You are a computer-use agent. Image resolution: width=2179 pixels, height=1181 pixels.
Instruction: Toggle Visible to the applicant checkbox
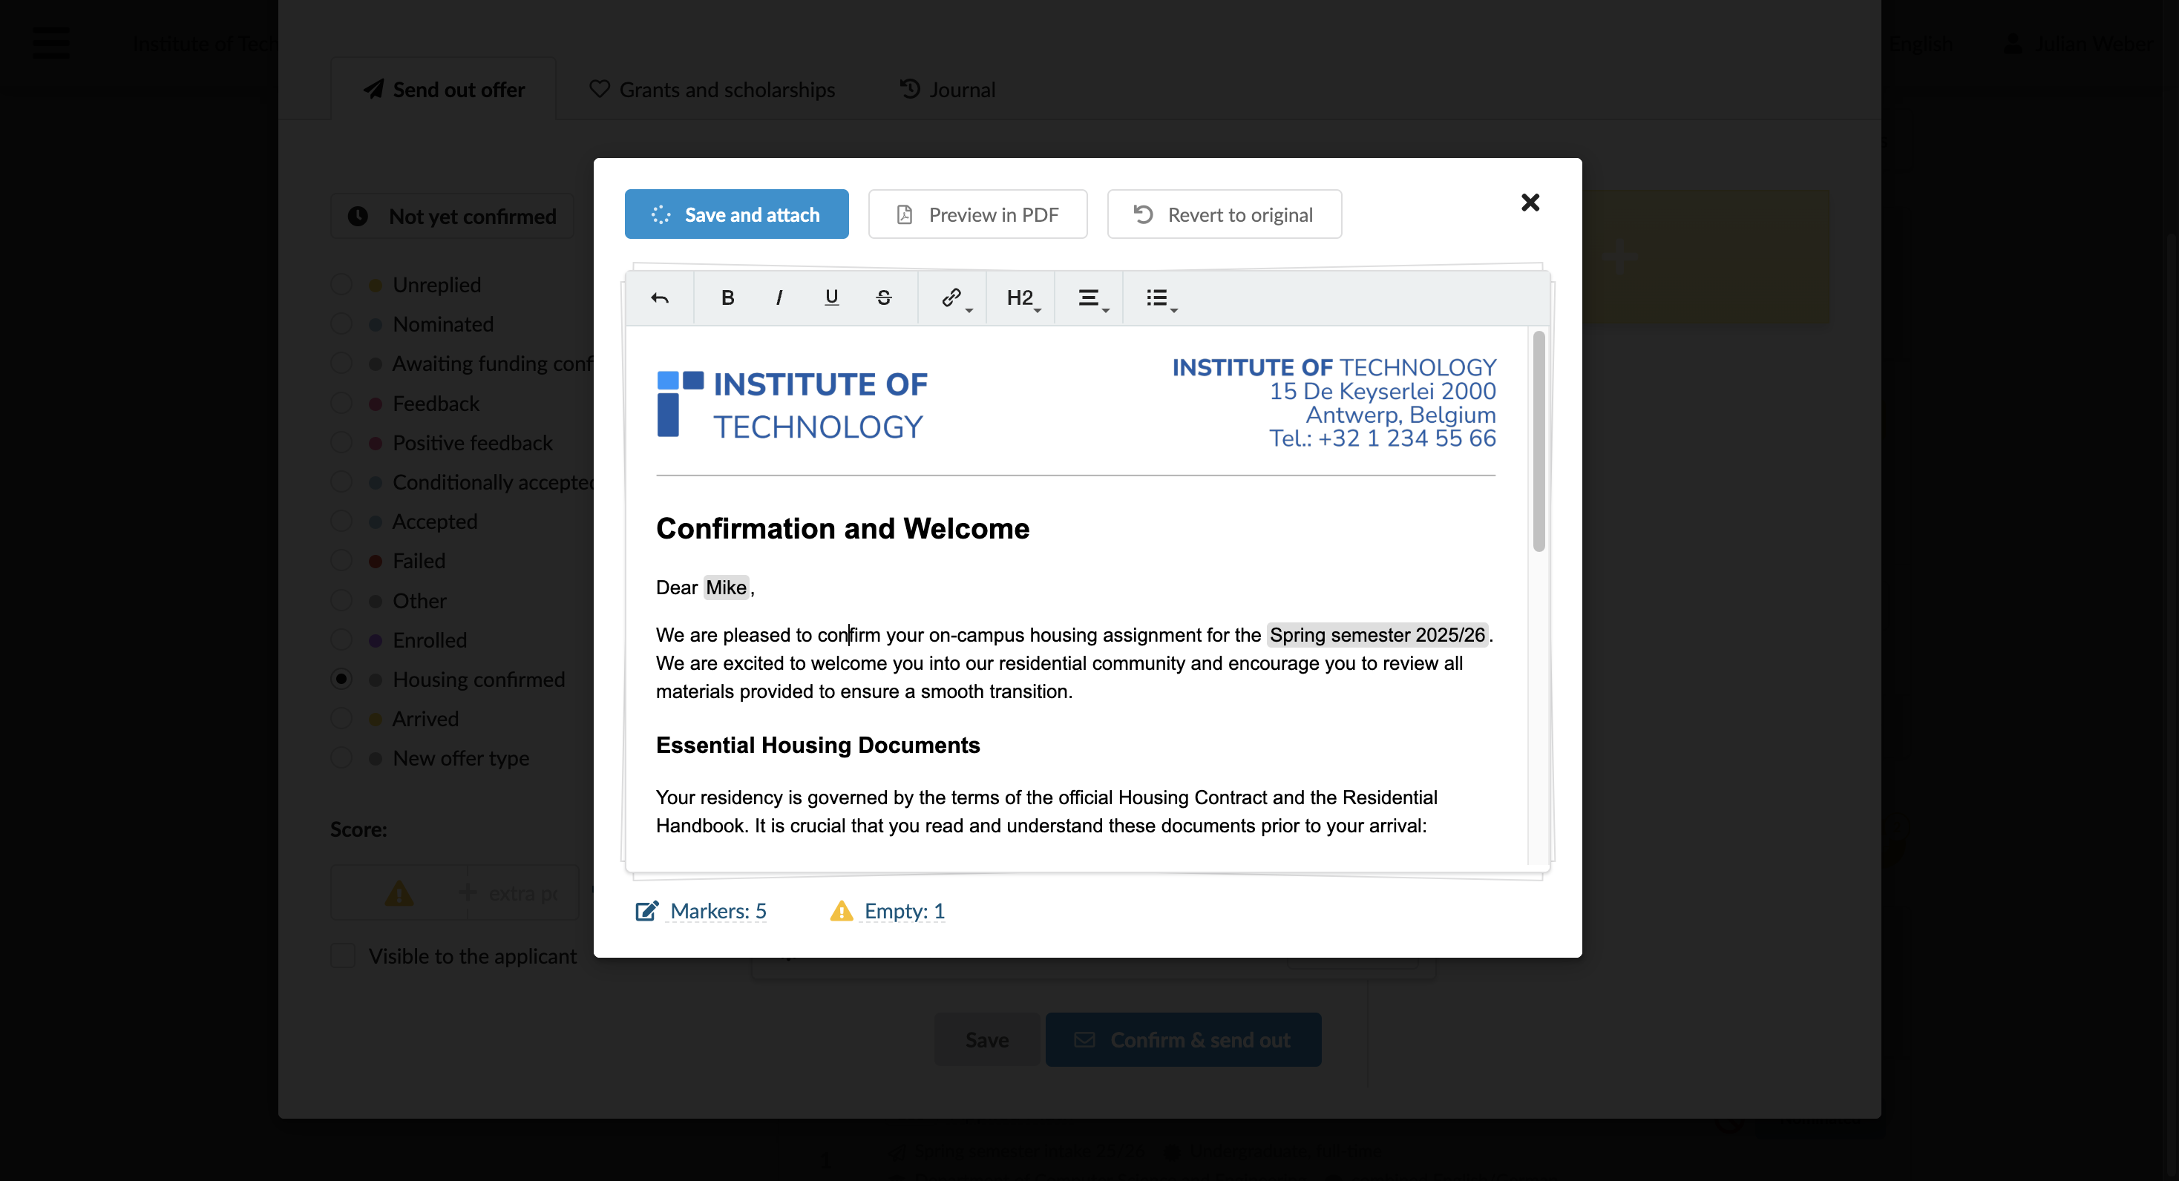[x=343, y=955]
